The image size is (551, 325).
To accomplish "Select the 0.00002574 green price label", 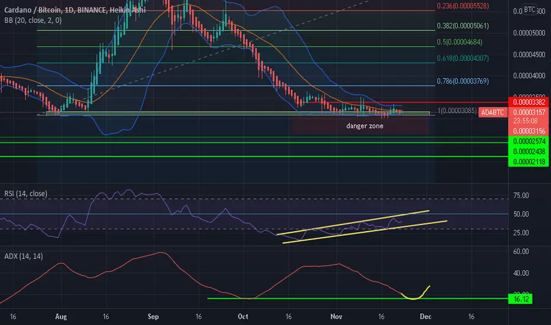I will click(x=529, y=141).
